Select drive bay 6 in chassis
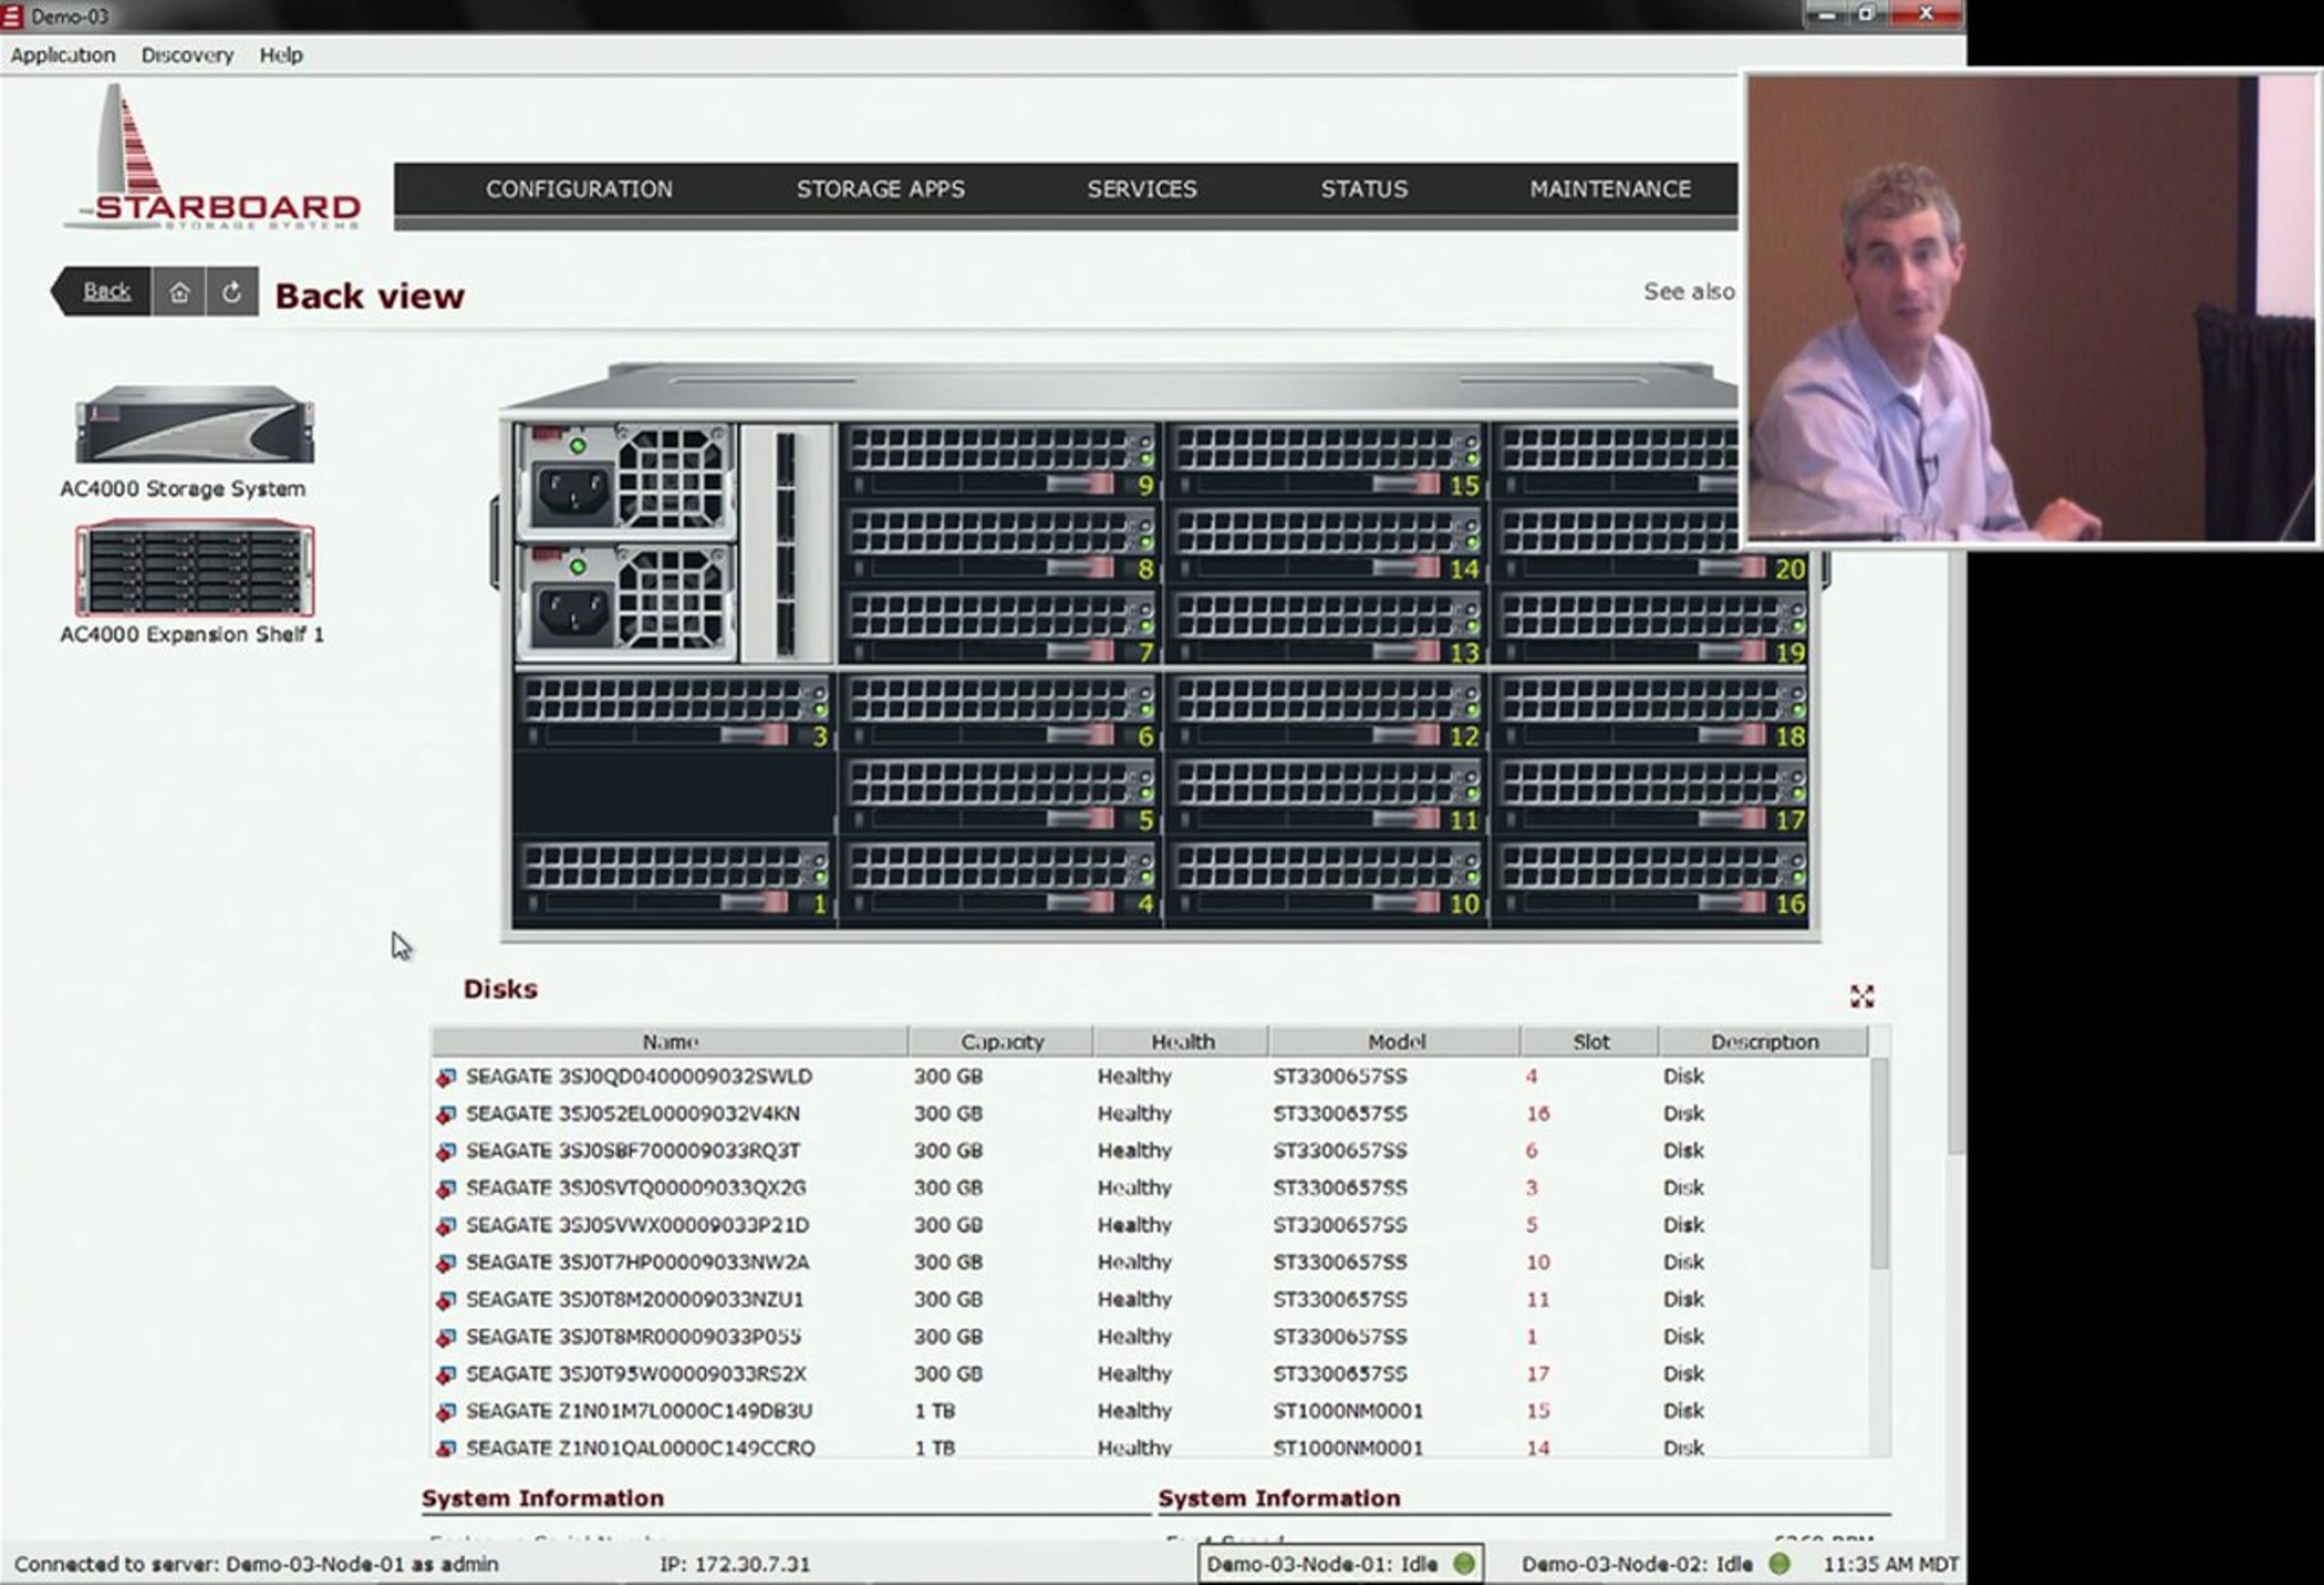2324x1585 pixels. tap(1001, 713)
